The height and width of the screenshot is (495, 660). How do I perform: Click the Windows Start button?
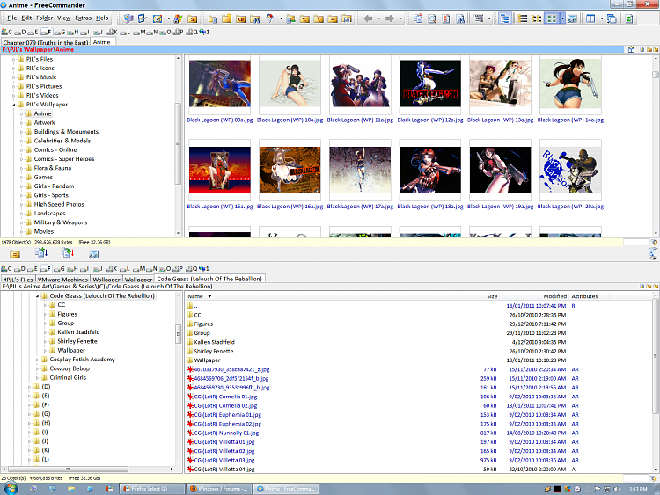[x=11, y=488]
